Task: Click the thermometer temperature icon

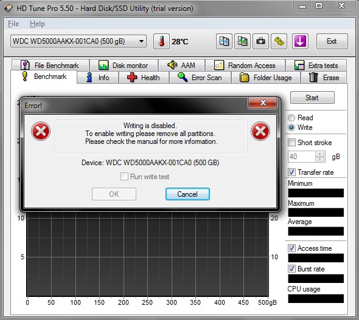Action: 161,41
